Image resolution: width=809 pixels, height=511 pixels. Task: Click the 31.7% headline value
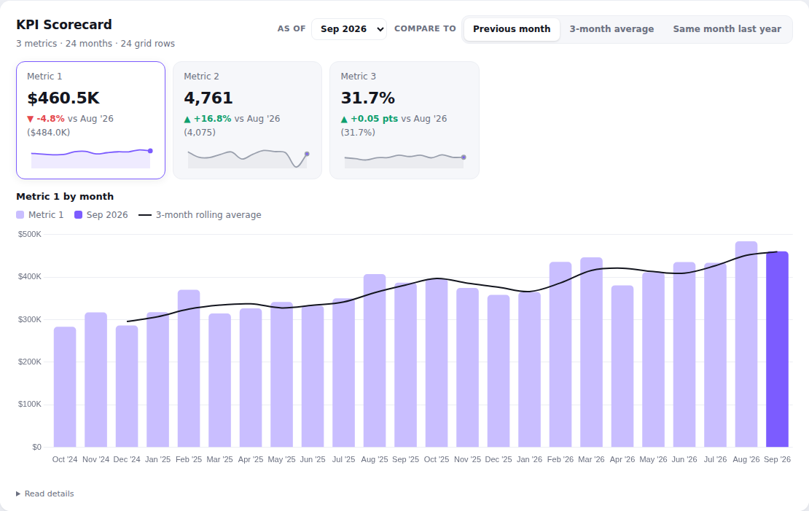click(x=368, y=98)
